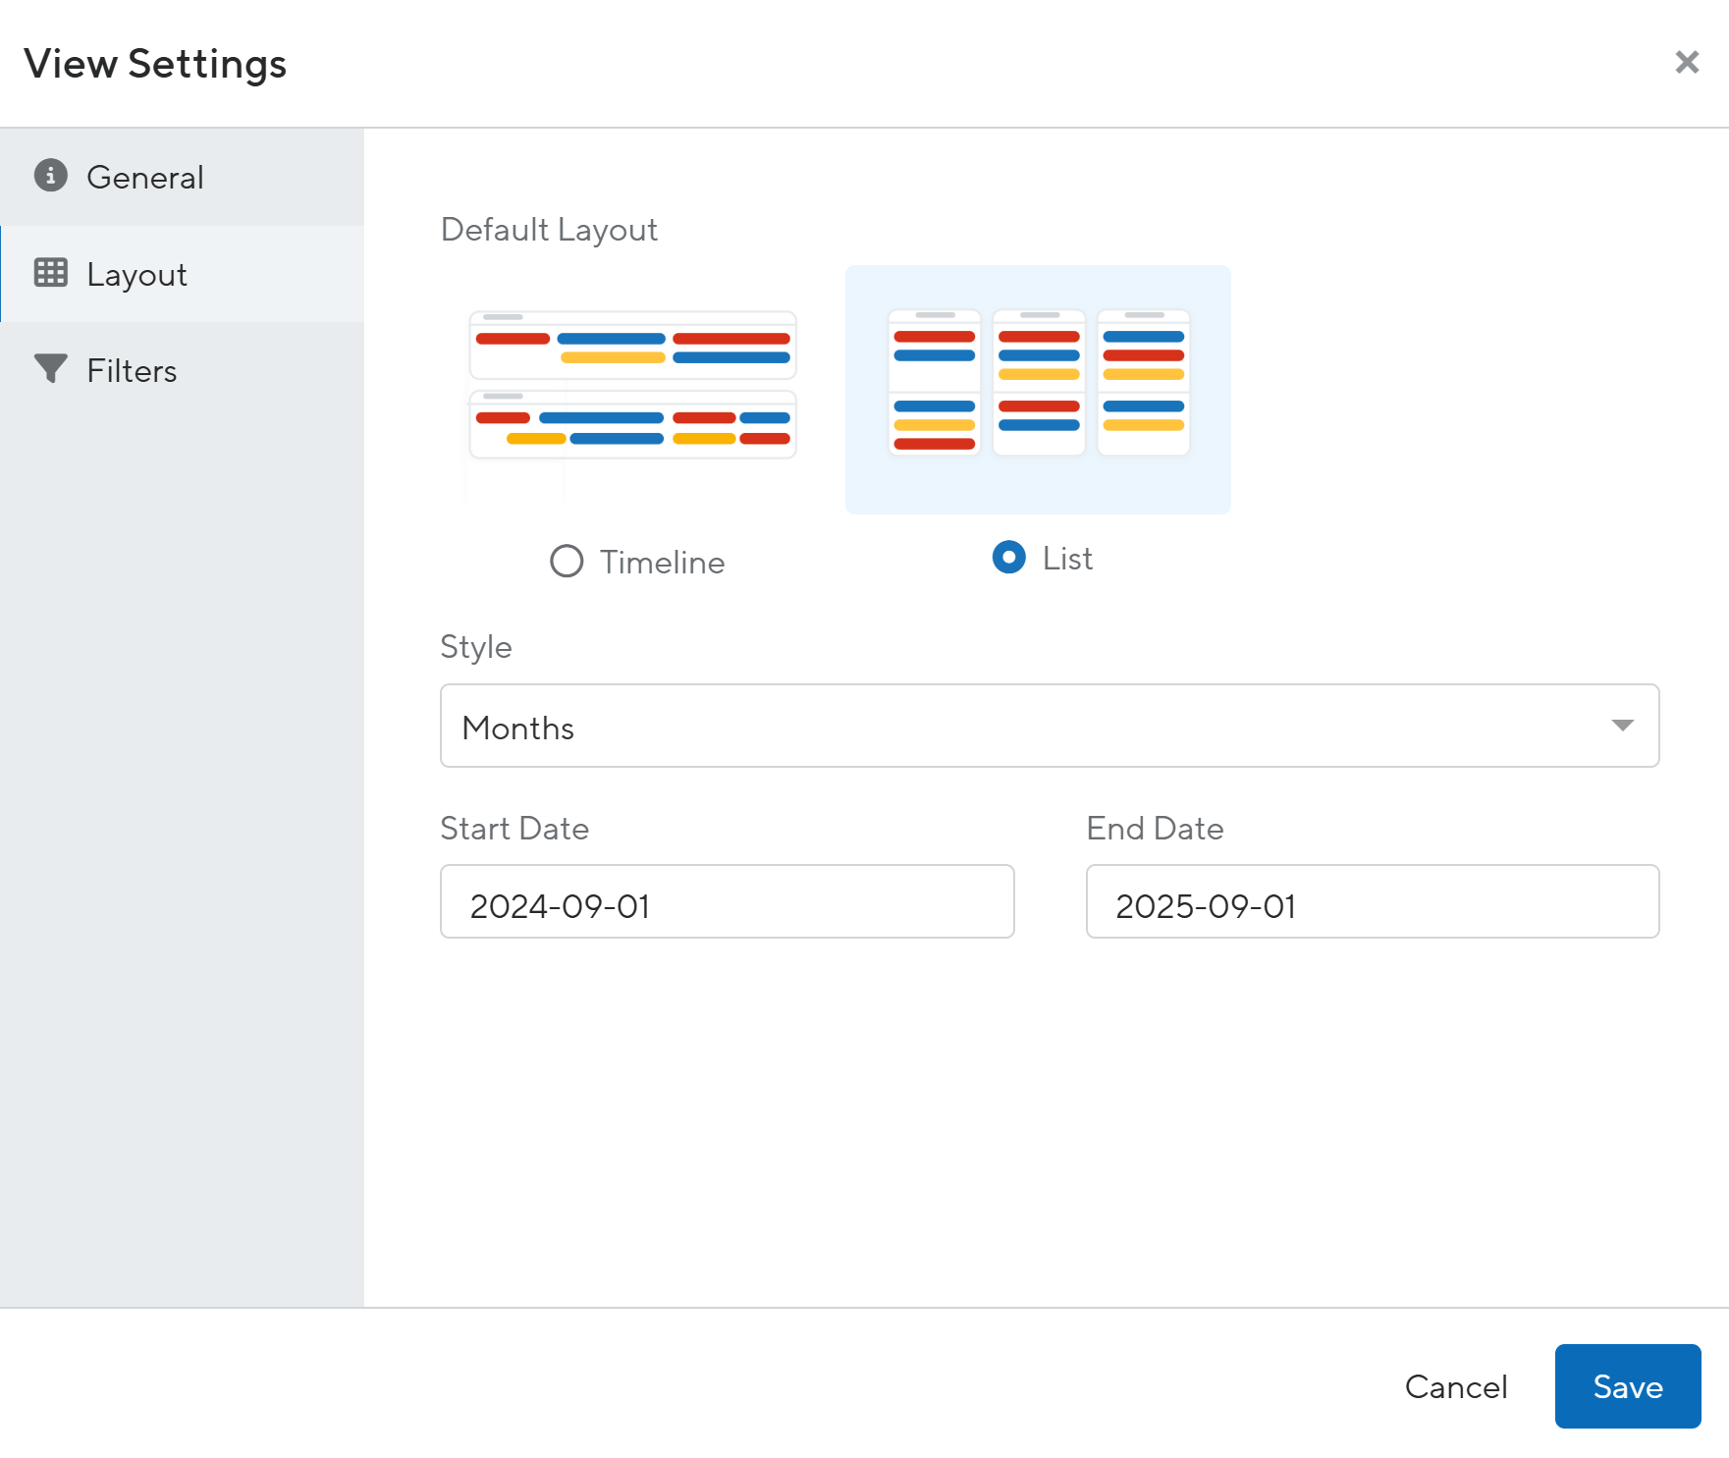Click the Timeline label text
1729x1458 pixels.
(x=663, y=562)
